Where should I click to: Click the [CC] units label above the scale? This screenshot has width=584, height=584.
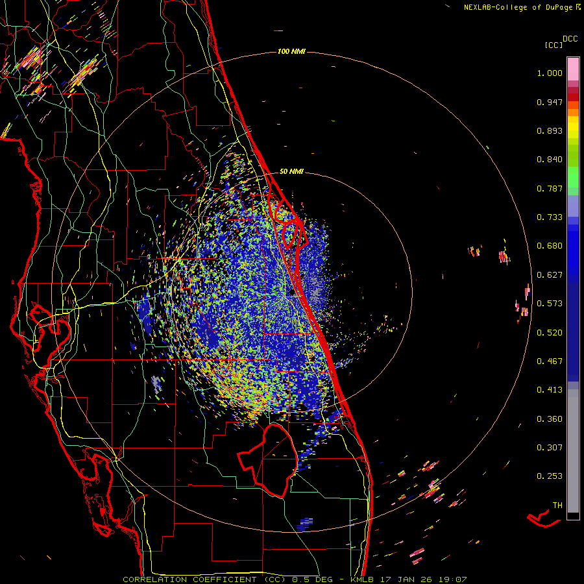click(x=554, y=45)
